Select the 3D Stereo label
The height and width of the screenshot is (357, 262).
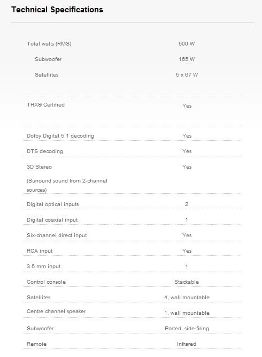39,167
